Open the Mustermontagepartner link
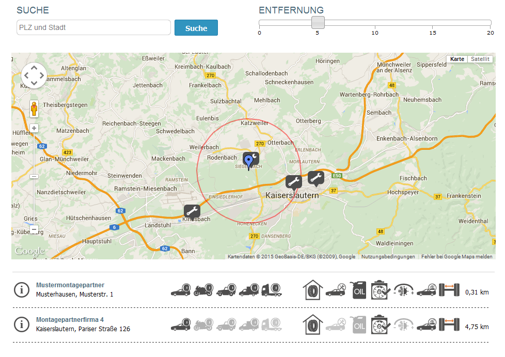 click(x=70, y=285)
